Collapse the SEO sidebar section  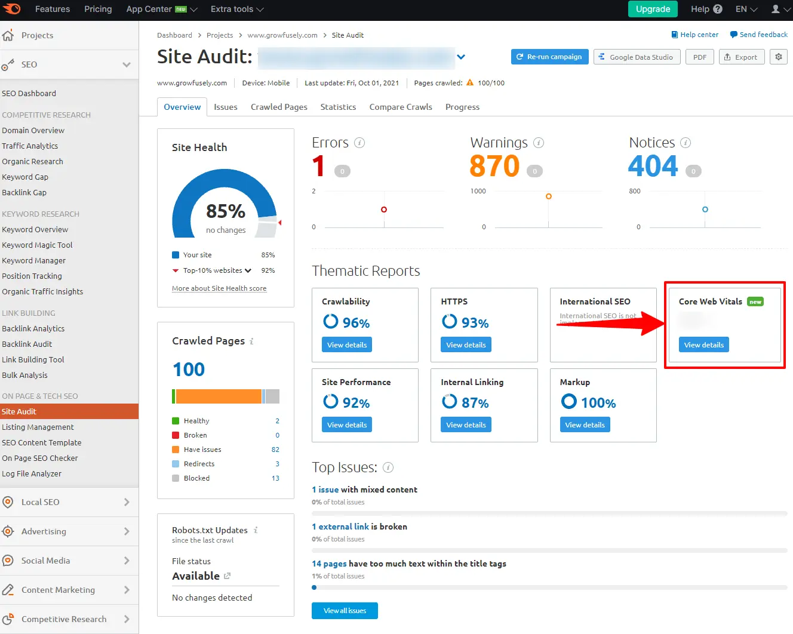[126, 64]
